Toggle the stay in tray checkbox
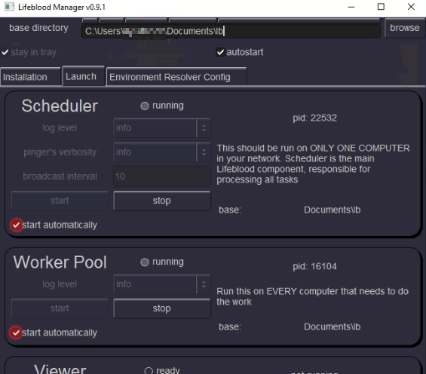Image resolution: width=426 pixels, height=374 pixels. point(5,52)
